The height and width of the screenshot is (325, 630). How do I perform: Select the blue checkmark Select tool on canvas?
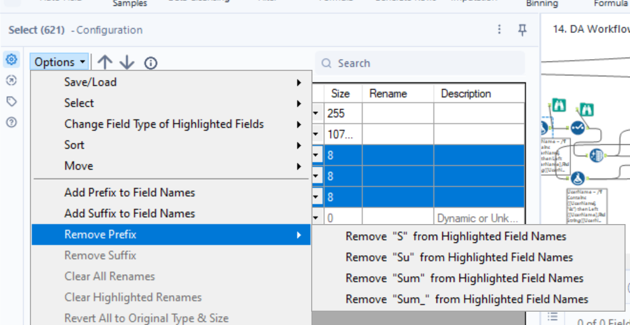point(578,128)
